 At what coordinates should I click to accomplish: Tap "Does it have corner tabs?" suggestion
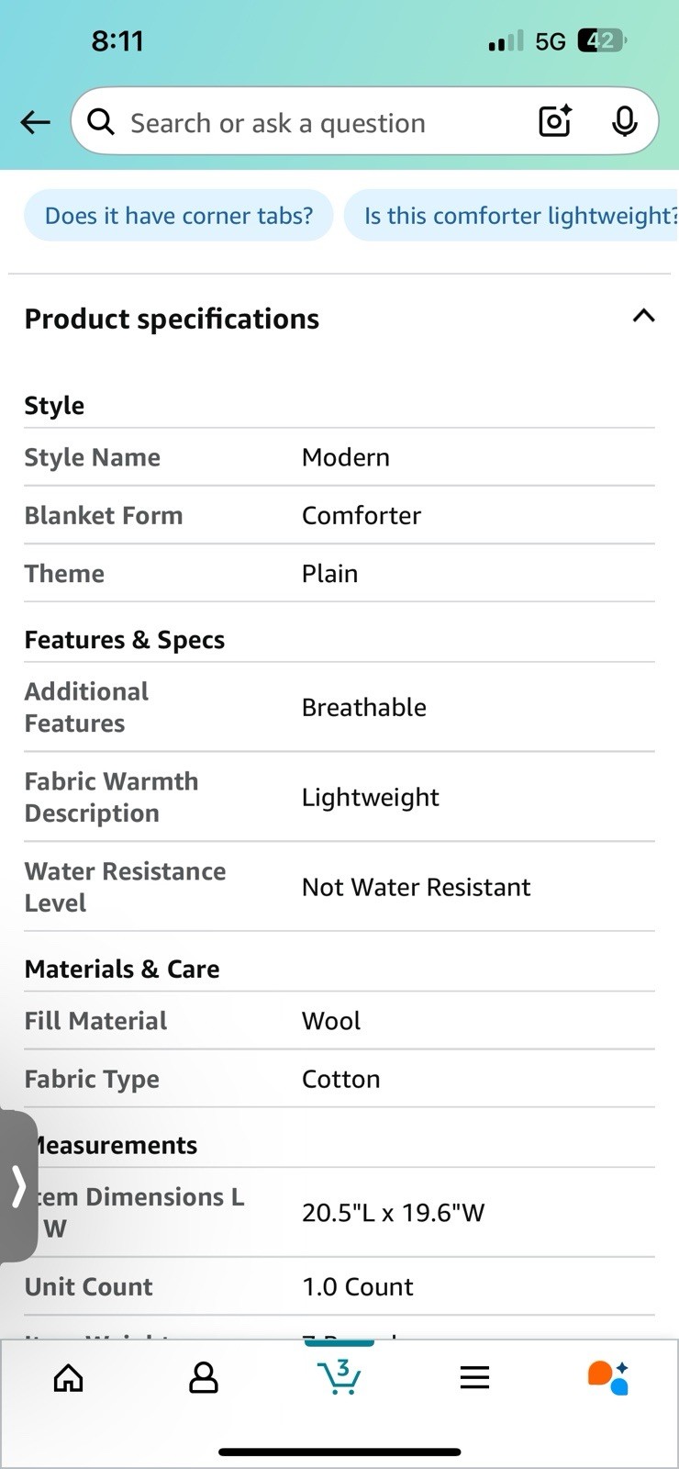[x=179, y=216]
